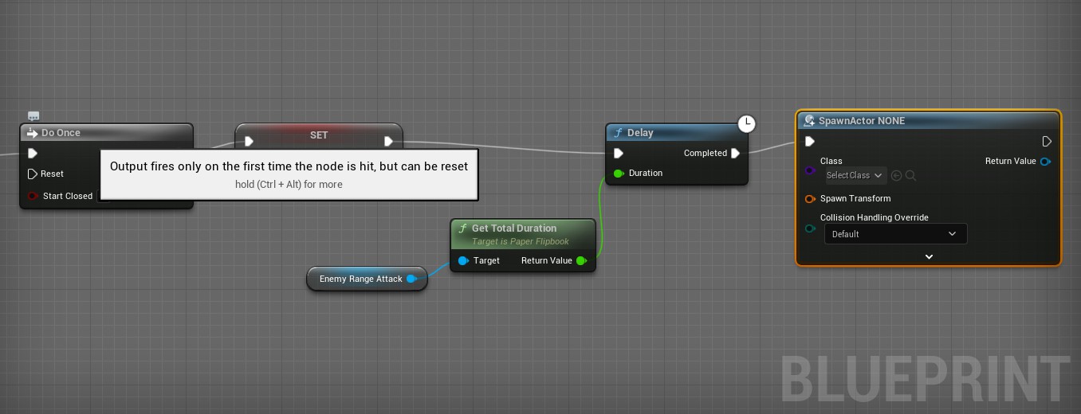Click the Completed exec pin on Delay
This screenshot has height=414, width=1081.
click(x=735, y=153)
